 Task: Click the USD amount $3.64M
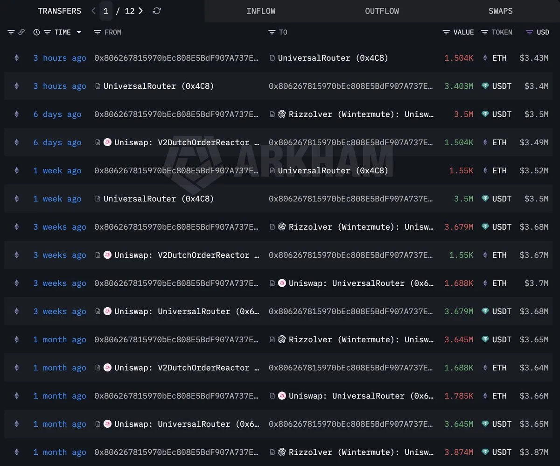(x=534, y=367)
